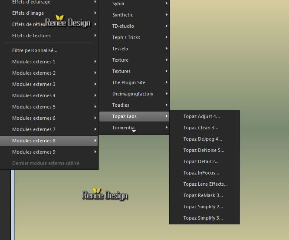Expand Modules externes 1
Image resolution: width=289 pixels, height=240 pixels.
(49, 62)
